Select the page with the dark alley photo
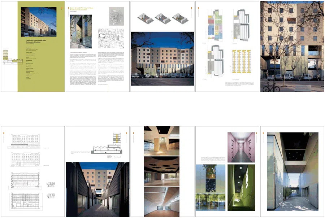325x218 pixels. [x=97, y=171]
